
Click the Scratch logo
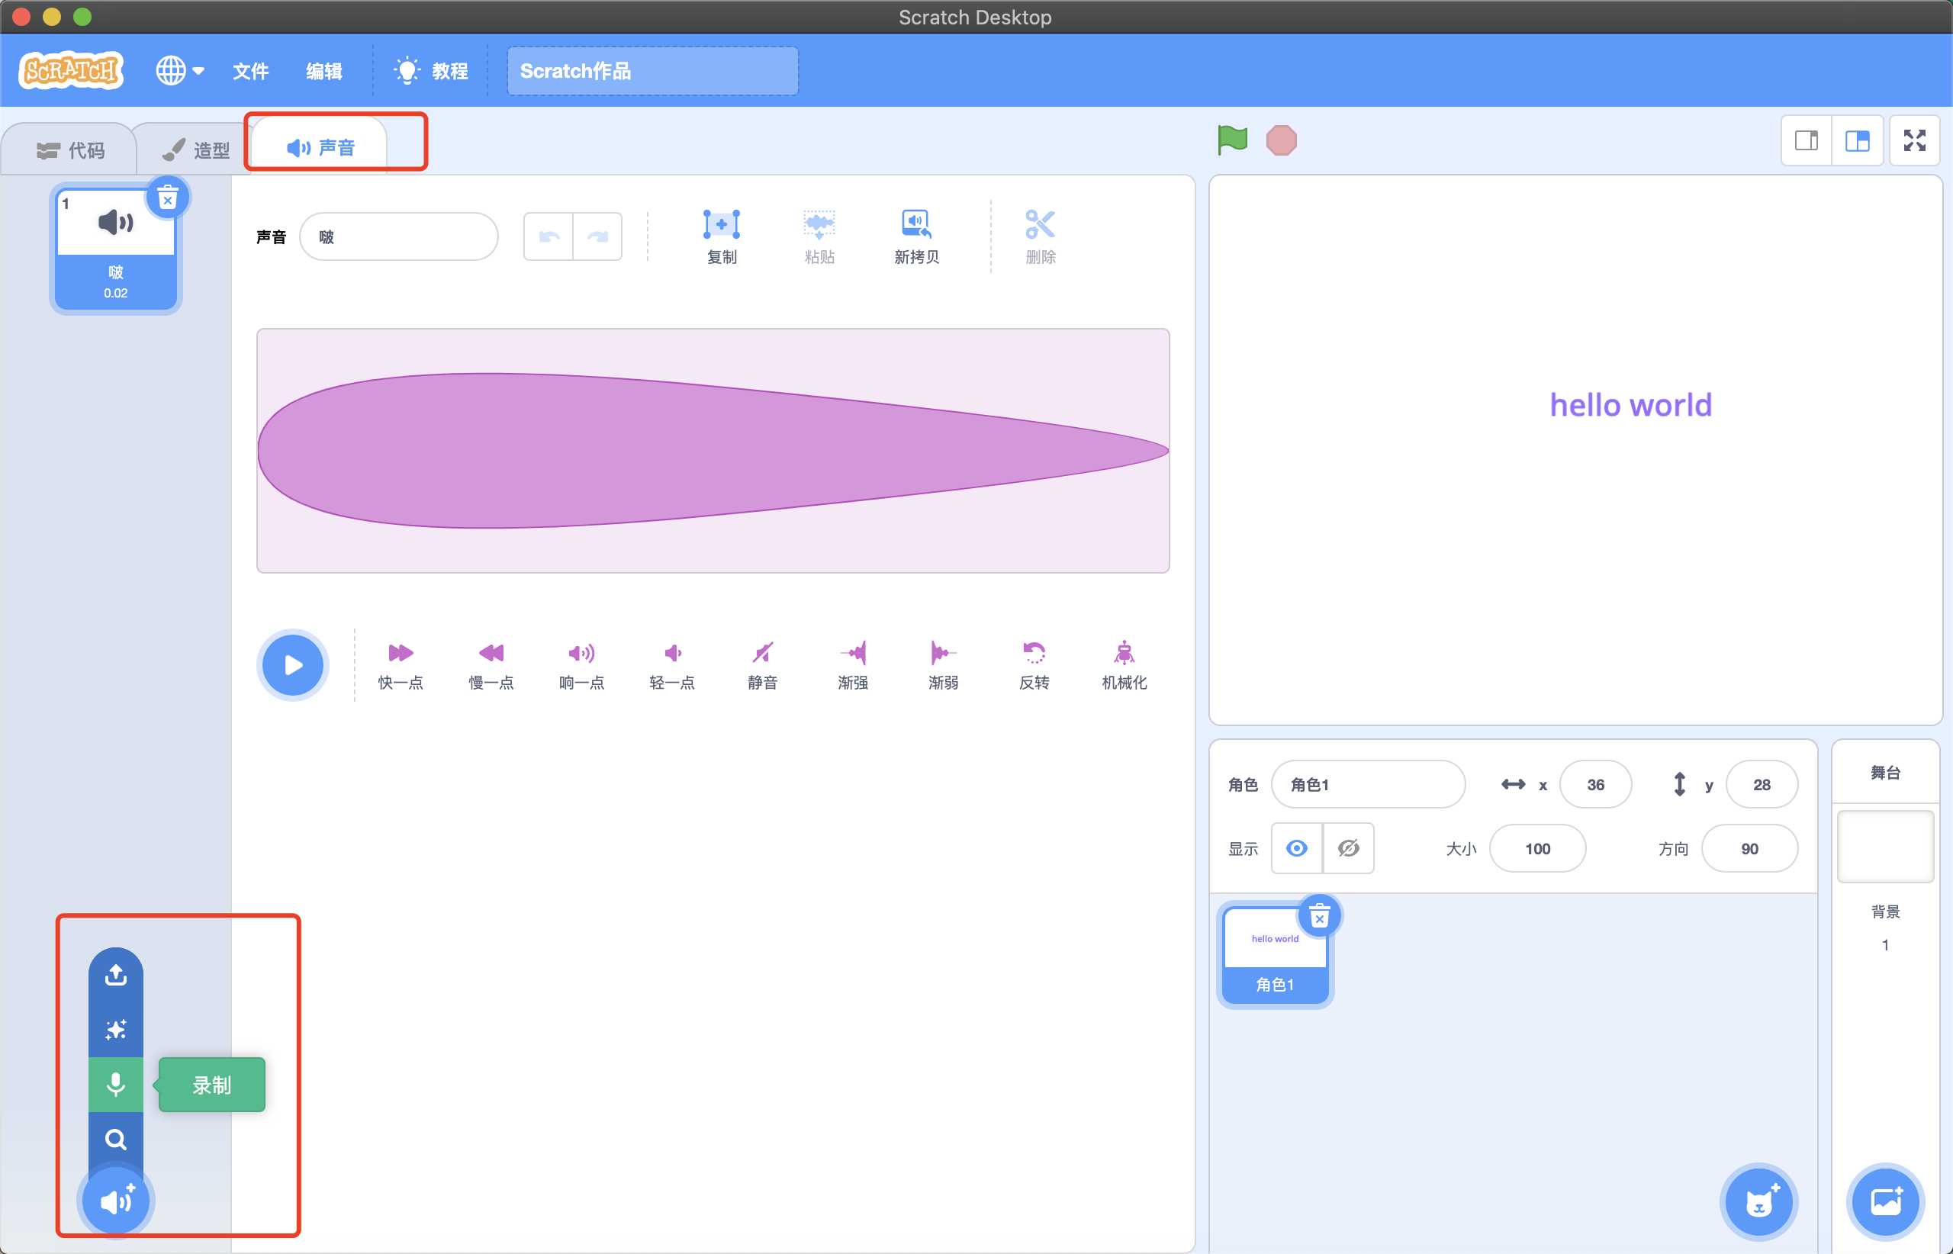pyautogui.click(x=71, y=71)
